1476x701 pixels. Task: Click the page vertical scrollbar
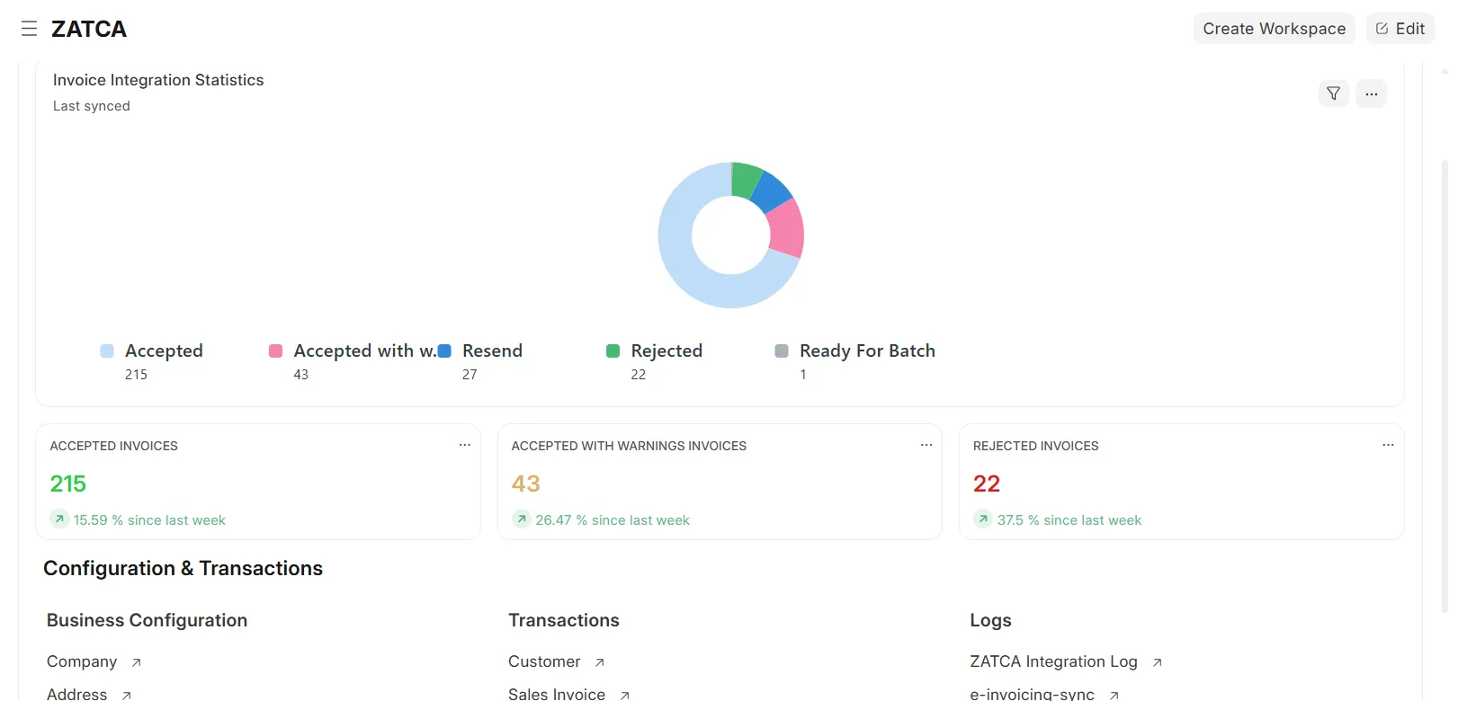(x=1445, y=386)
